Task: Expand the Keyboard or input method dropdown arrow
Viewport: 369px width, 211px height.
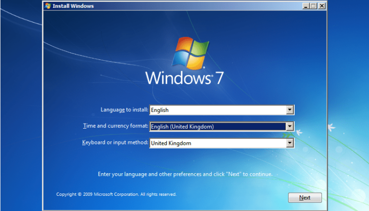Action: click(x=290, y=143)
